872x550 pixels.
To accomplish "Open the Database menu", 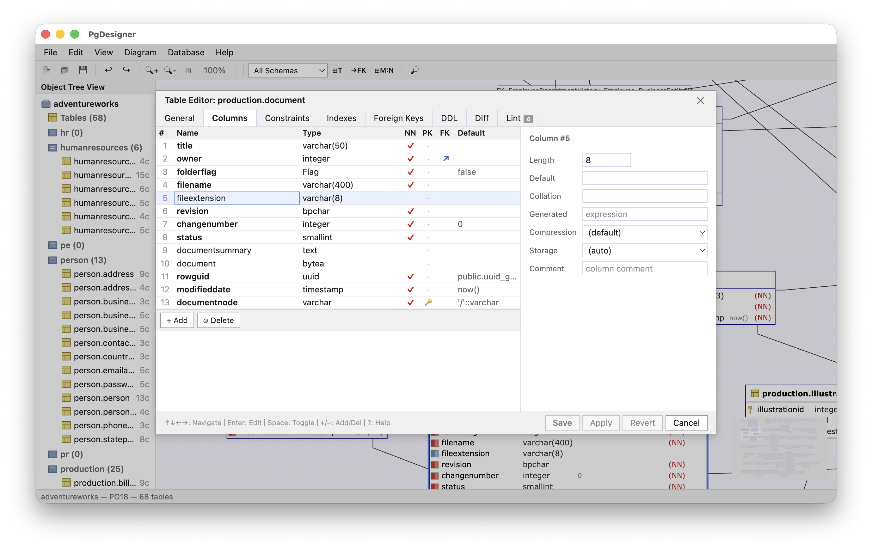I will (186, 52).
